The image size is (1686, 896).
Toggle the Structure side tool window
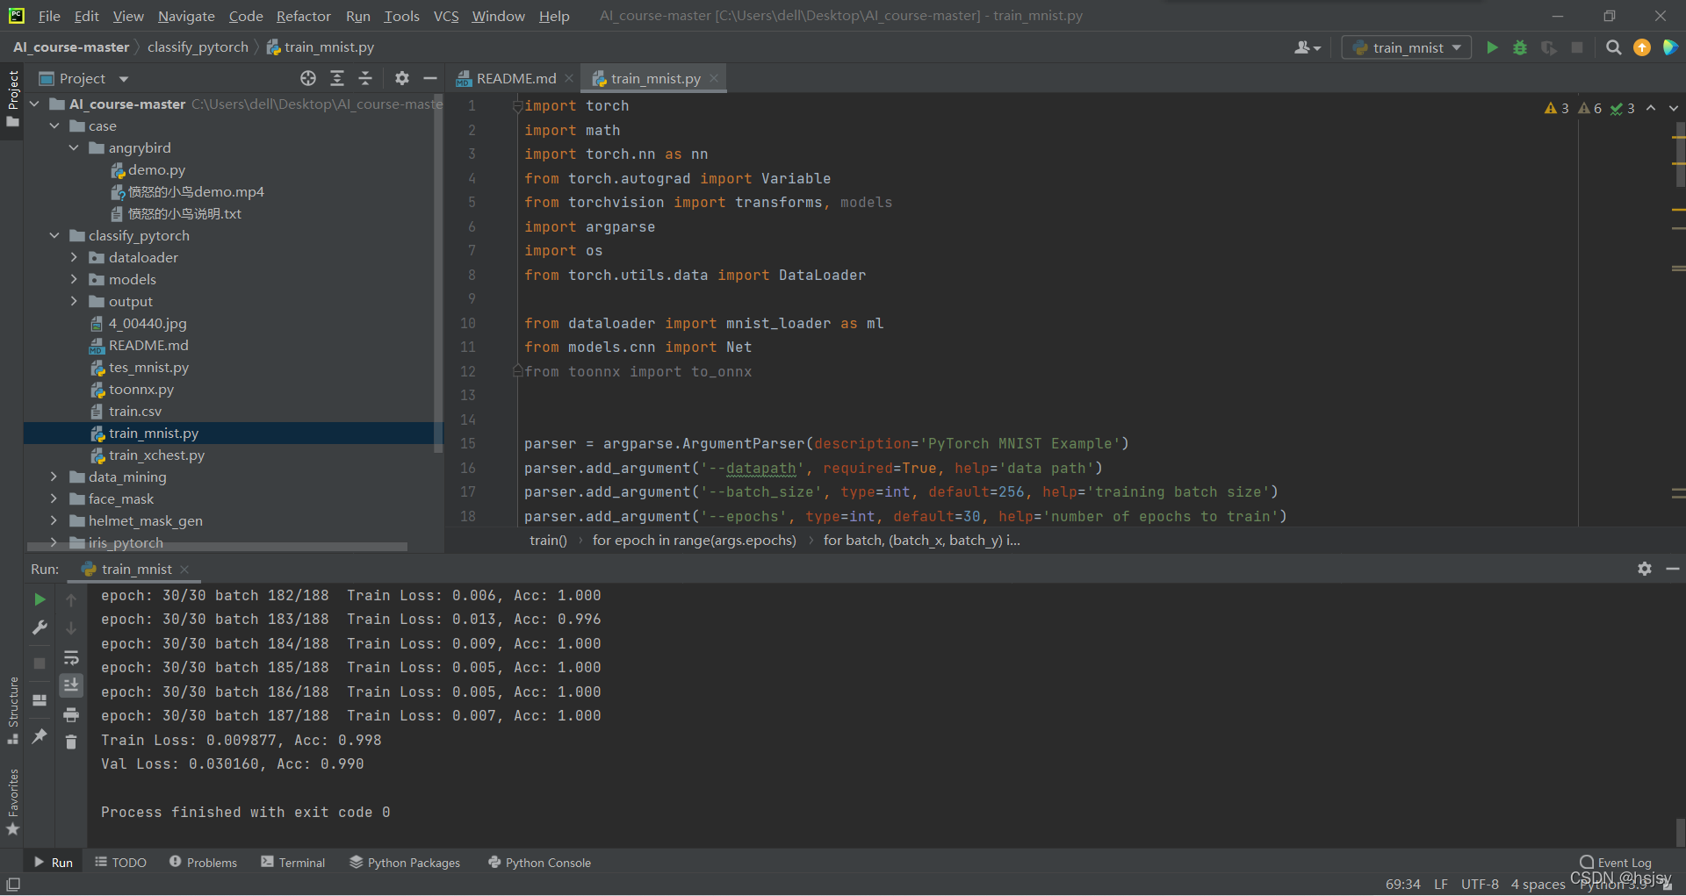[12, 711]
